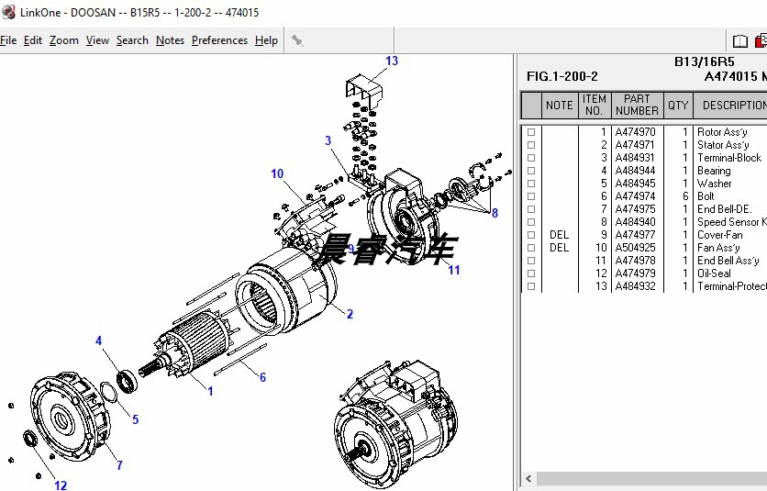Click callout number 12 on diagram

tap(61, 485)
